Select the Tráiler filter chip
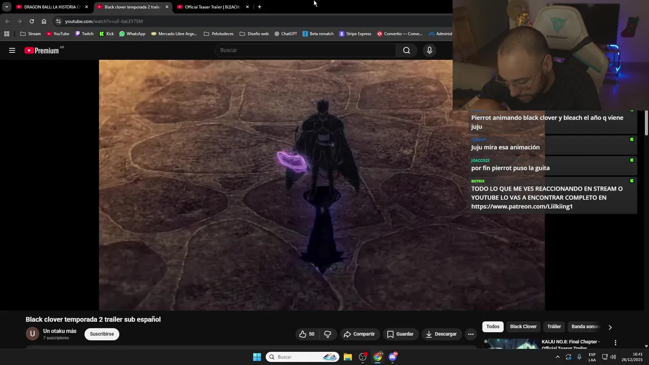 click(x=554, y=326)
